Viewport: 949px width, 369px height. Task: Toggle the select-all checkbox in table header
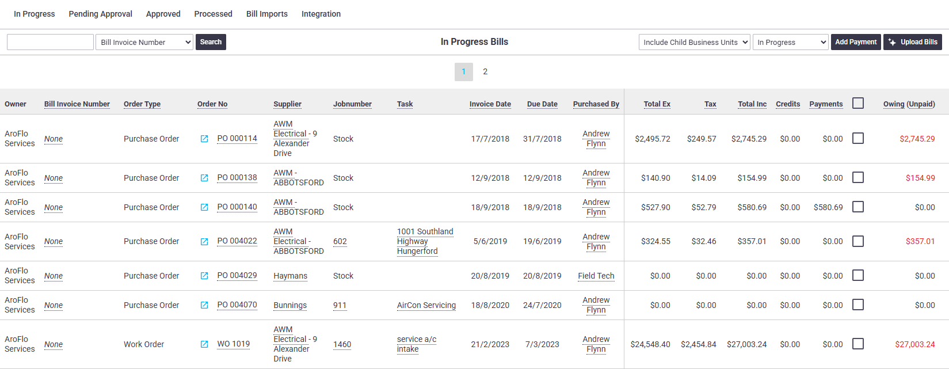(x=858, y=103)
